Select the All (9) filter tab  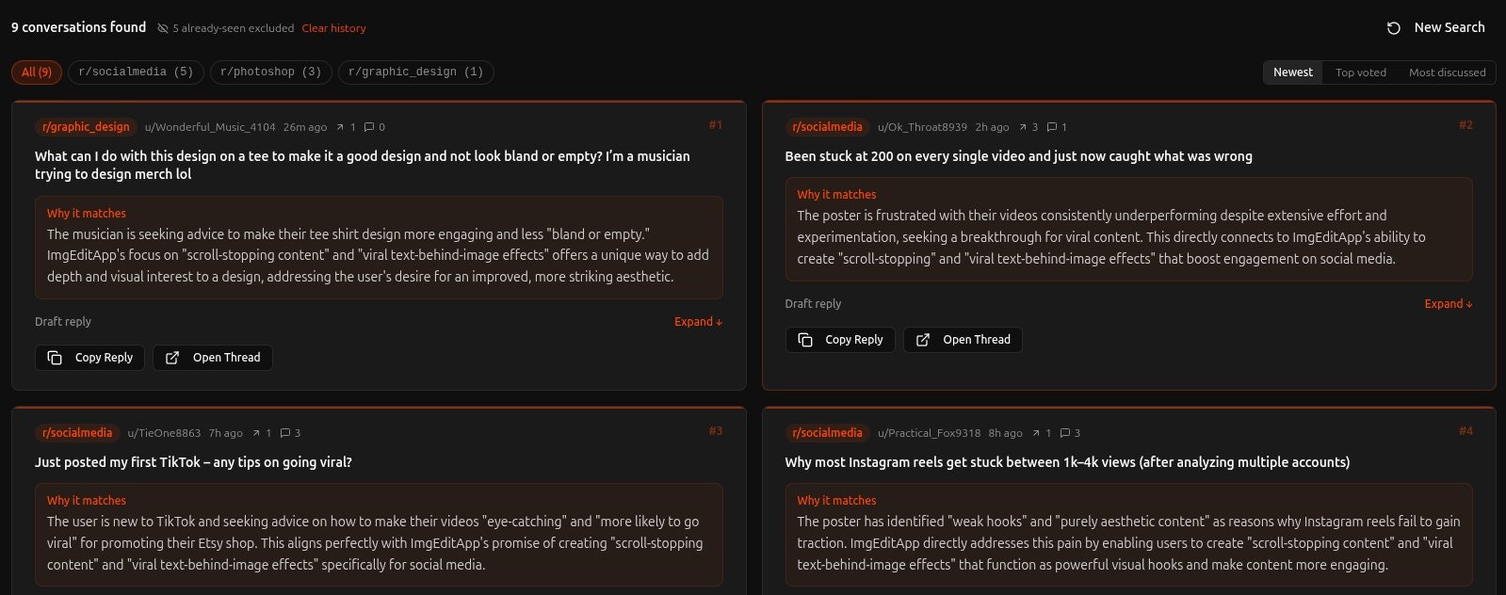[x=37, y=72]
